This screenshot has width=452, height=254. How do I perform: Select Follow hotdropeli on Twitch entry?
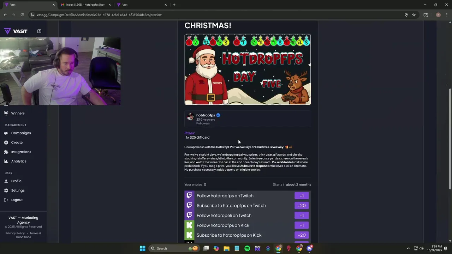coord(248,216)
